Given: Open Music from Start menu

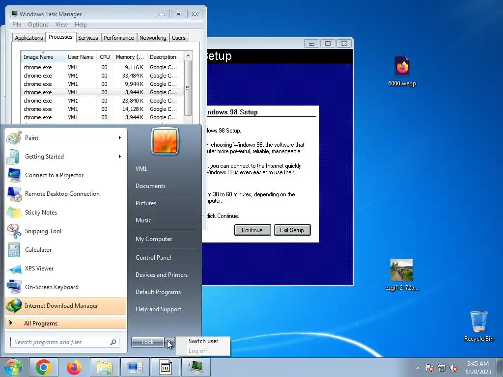Looking at the screenshot, I should pos(143,220).
